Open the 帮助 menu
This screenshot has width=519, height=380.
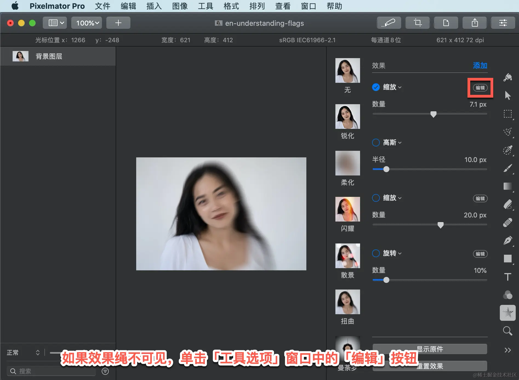pyautogui.click(x=334, y=6)
